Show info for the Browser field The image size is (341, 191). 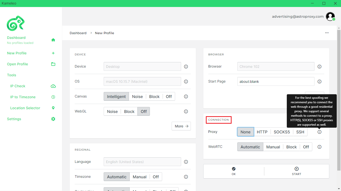click(319, 67)
